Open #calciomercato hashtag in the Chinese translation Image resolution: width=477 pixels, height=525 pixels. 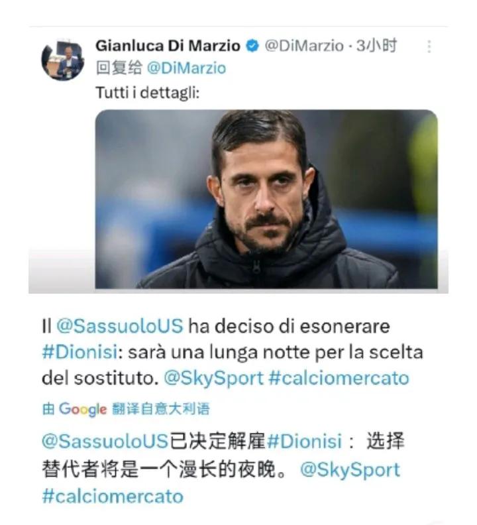point(113,496)
